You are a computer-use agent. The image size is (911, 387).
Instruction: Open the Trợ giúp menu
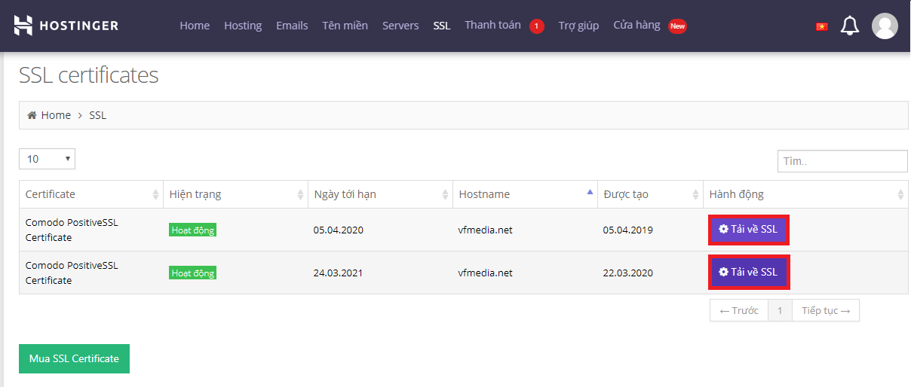pyautogui.click(x=578, y=26)
